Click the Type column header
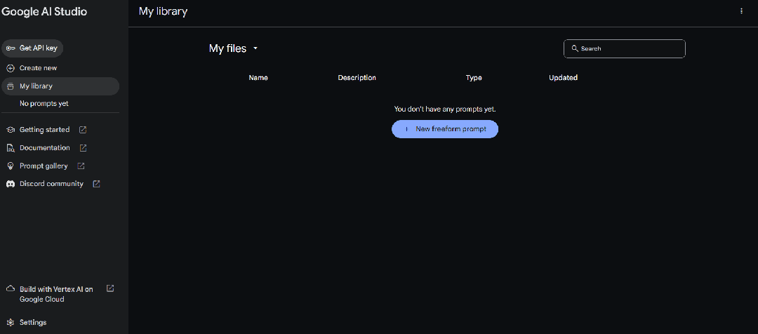Image resolution: width=758 pixels, height=334 pixels. tap(474, 78)
